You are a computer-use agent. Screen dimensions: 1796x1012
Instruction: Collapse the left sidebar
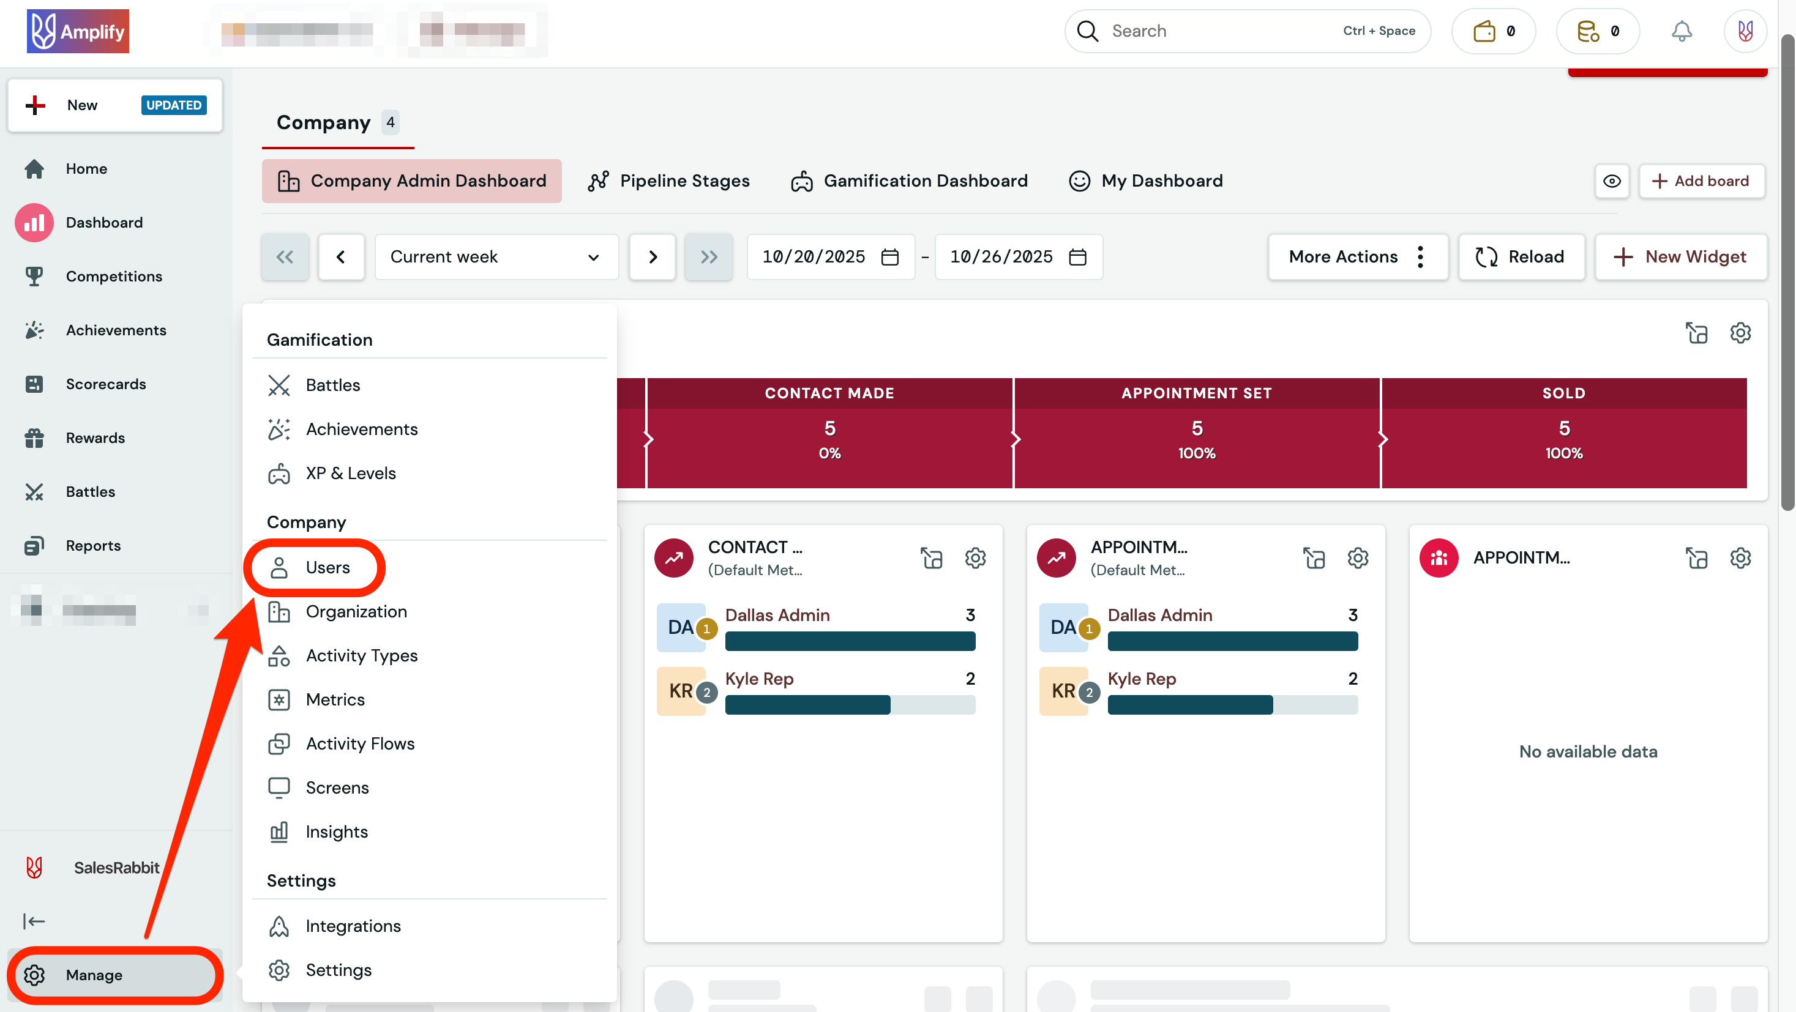point(34,921)
